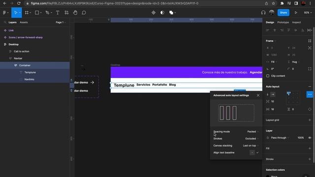315x177 pixels.
Task: Click the spacing between items value 10
Action: click(x=273, y=101)
